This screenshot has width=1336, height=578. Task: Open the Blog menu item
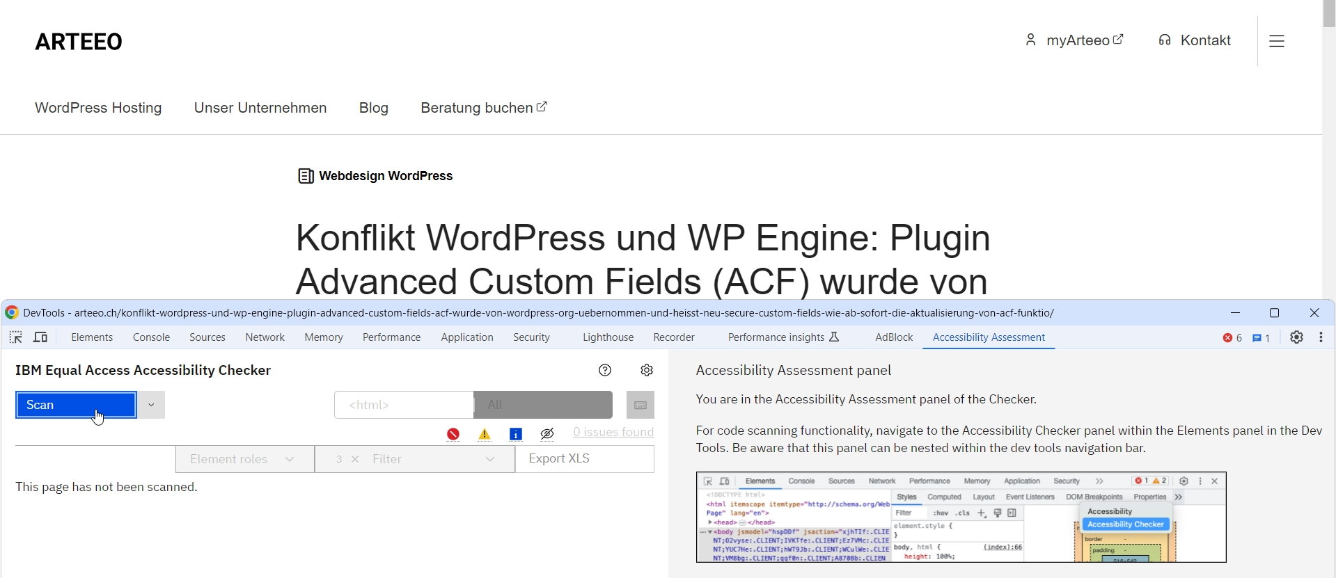tap(374, 108)
